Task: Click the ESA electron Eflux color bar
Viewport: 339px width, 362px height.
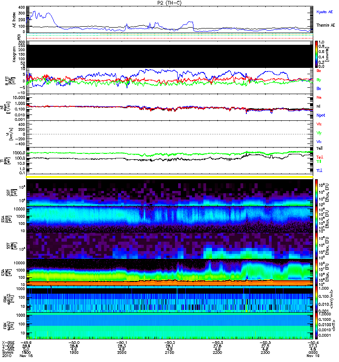Action: (316, 272)
